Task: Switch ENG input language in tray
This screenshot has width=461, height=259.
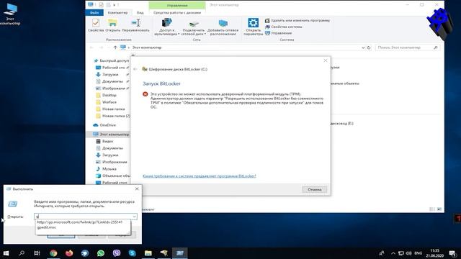Action: 418,253
